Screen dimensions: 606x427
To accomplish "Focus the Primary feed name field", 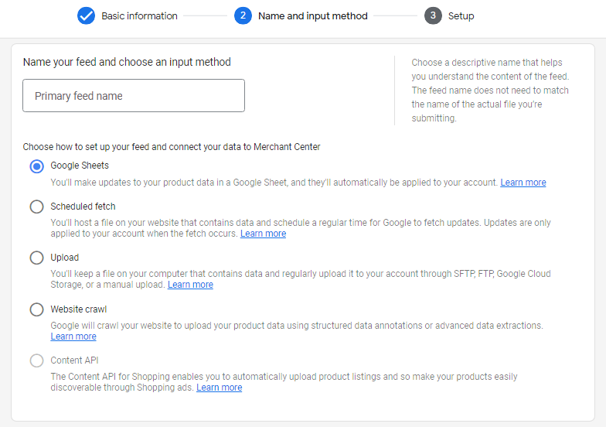I will (x=134, y=96).
